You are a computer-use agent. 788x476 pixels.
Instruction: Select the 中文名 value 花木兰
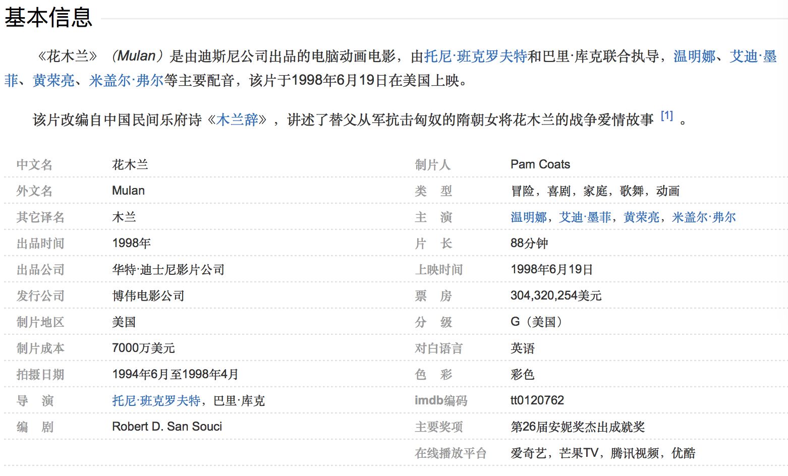[x=130, y=165]
